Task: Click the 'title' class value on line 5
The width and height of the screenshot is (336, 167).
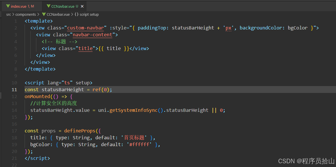Action: coord(85,48)
